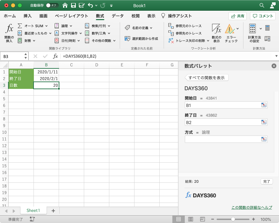Expand the Undo history dropdown arrow
279x223 pixels.
tap(96, 5)
